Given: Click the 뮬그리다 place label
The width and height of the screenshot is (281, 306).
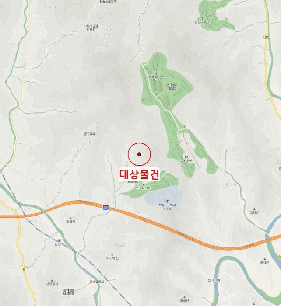Looking at the screenshot, I should (89, 134).
